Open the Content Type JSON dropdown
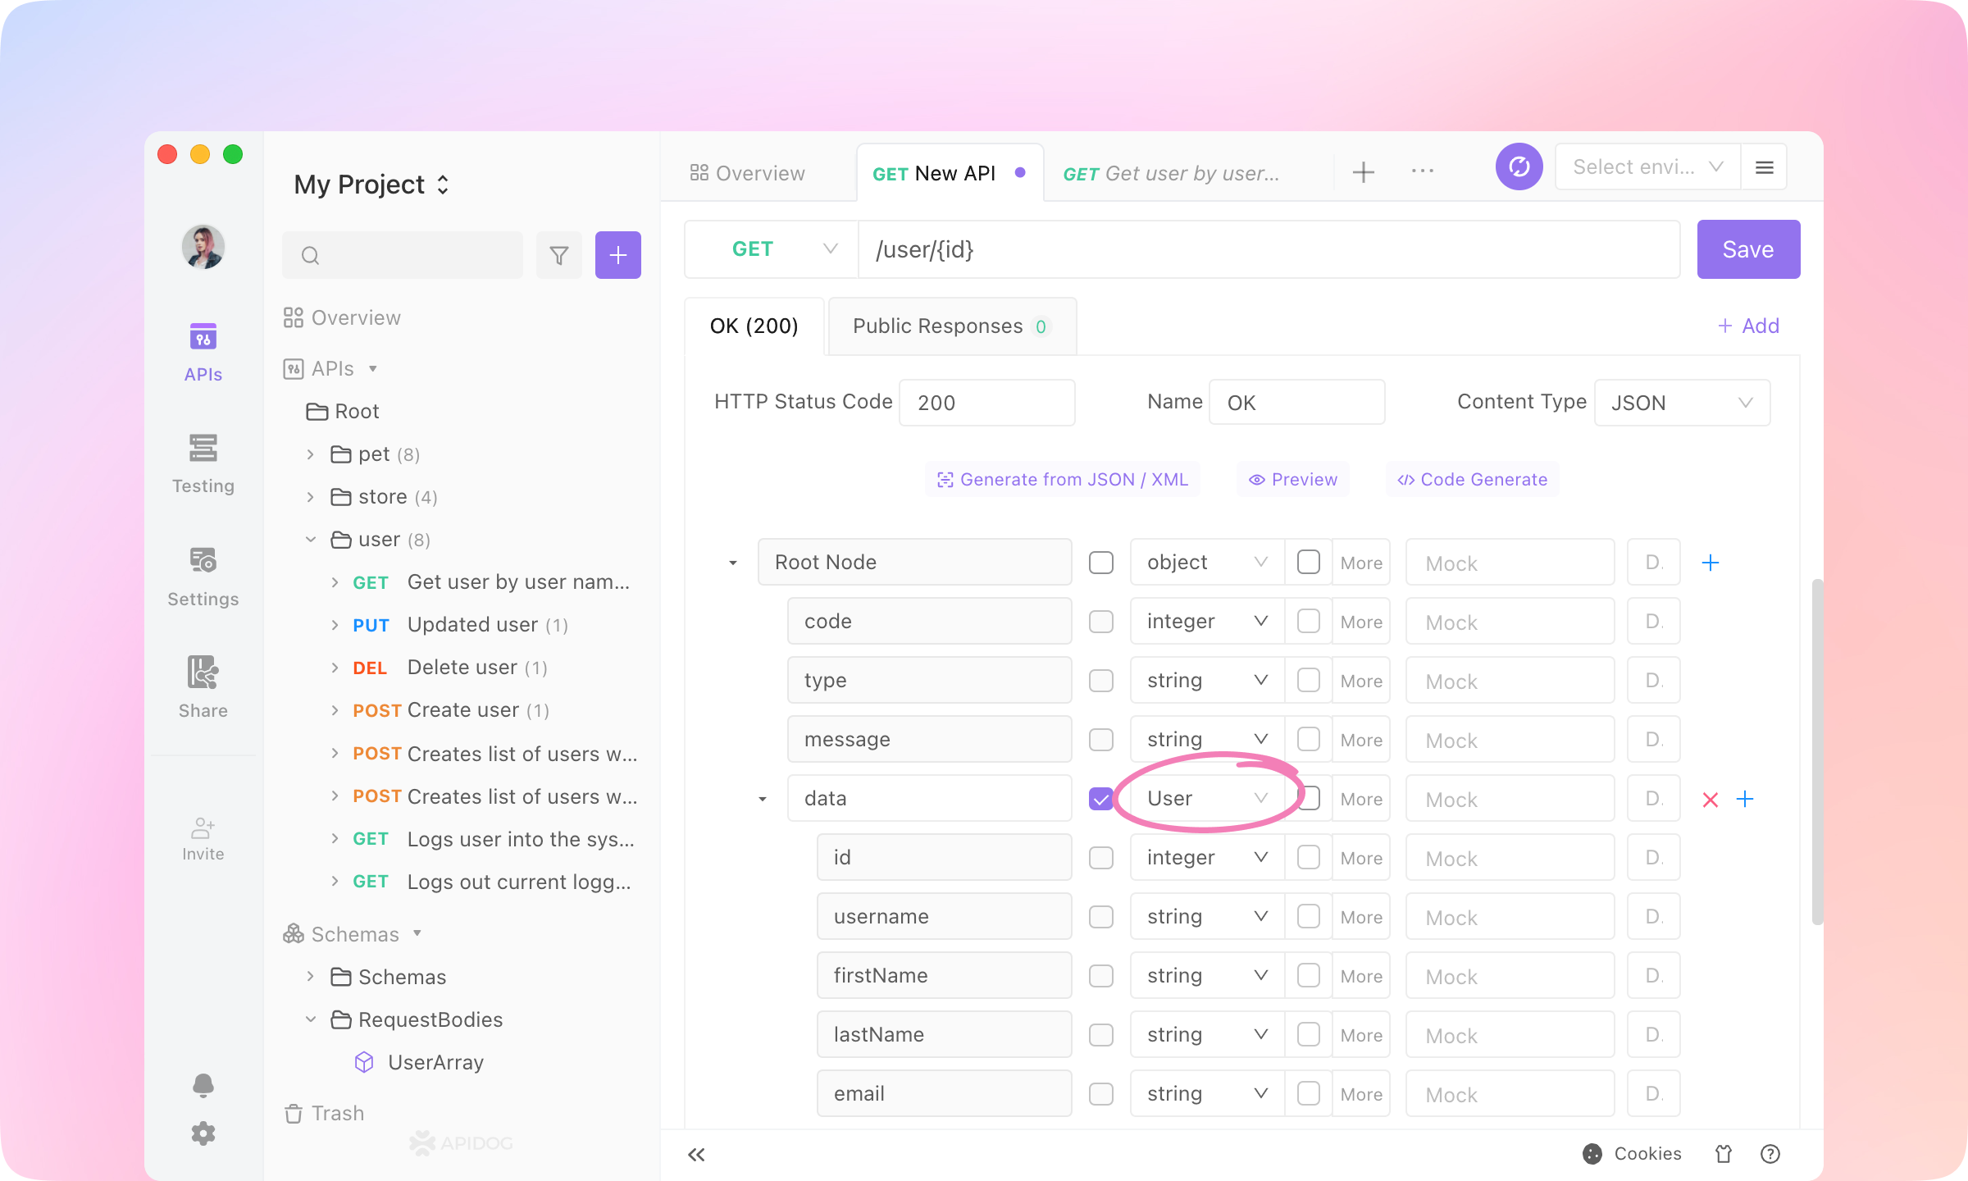1968x1181 pixels. [1682, 403]
